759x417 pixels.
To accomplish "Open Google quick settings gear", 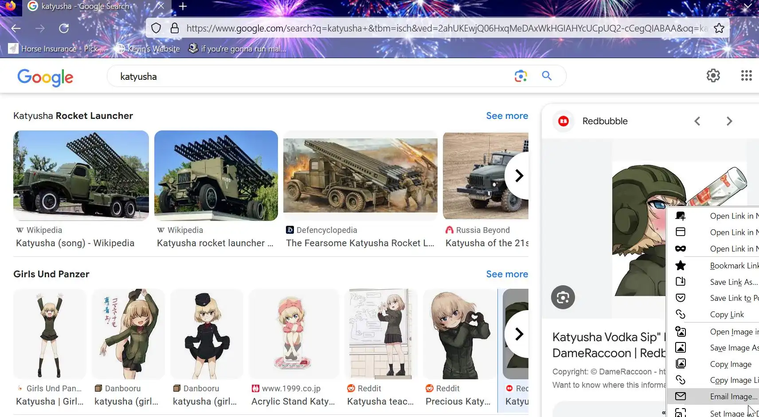I will 713,76.
